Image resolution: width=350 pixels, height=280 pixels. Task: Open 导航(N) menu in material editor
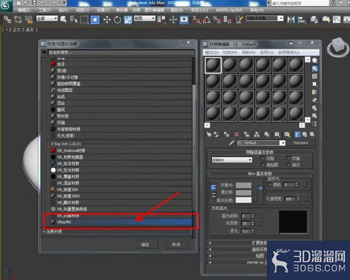click(x=248, y=52)
